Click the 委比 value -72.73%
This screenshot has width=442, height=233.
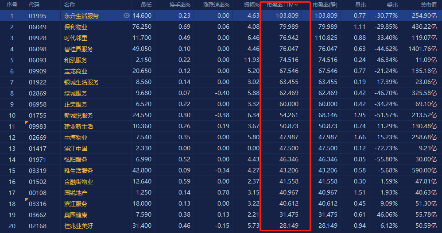(x=386, y=148)
